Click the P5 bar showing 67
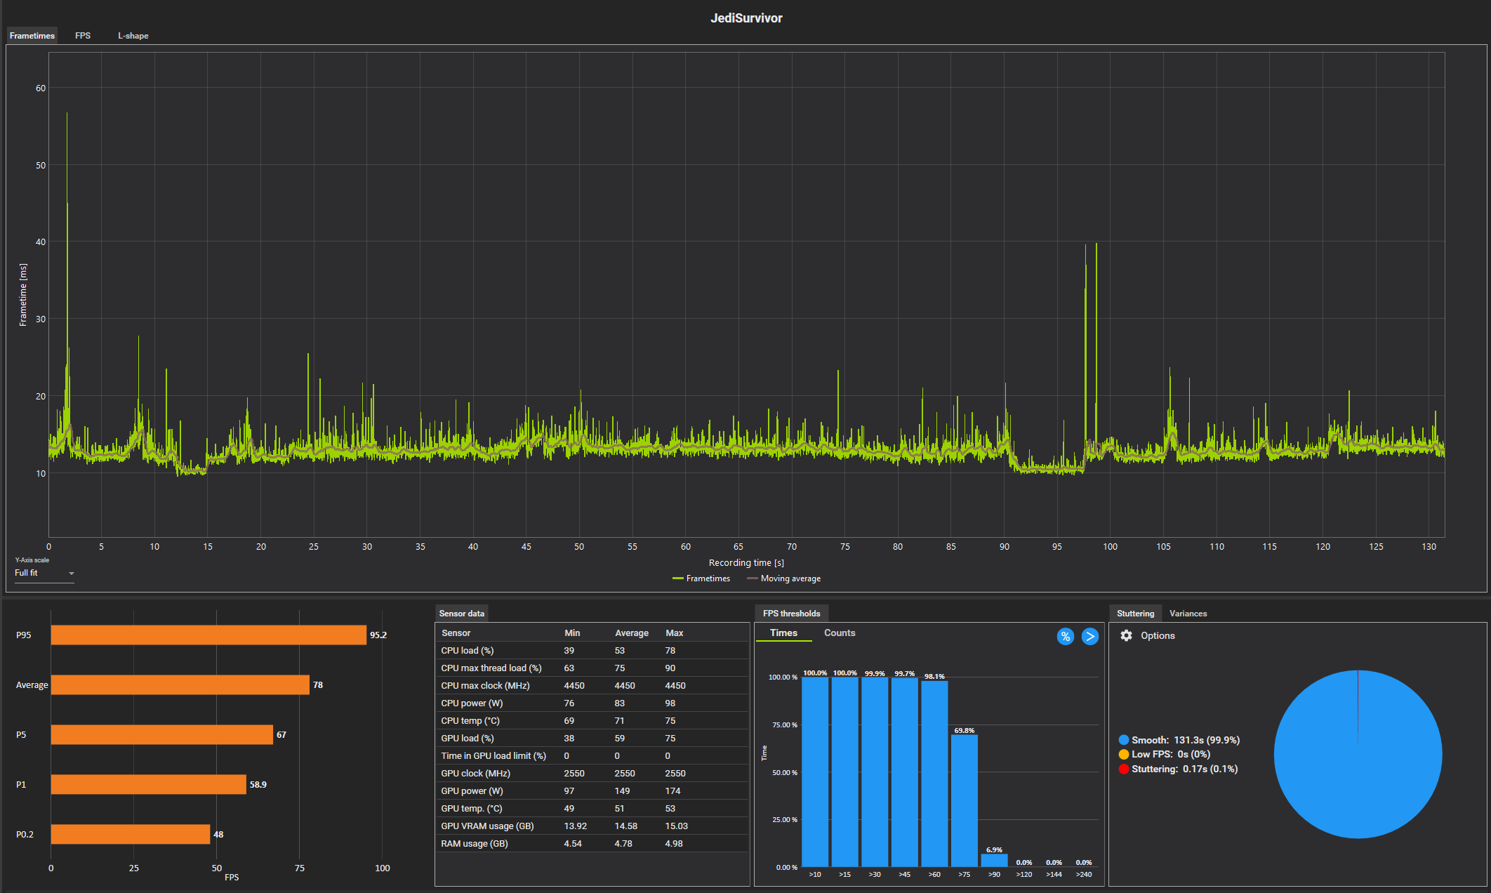This screenshot has width=1491, height=893. [x=162, y=735]
